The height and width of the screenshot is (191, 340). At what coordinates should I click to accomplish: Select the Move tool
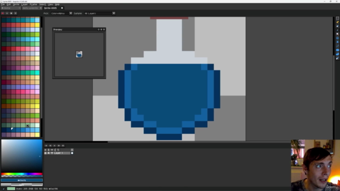coord(337,38)
